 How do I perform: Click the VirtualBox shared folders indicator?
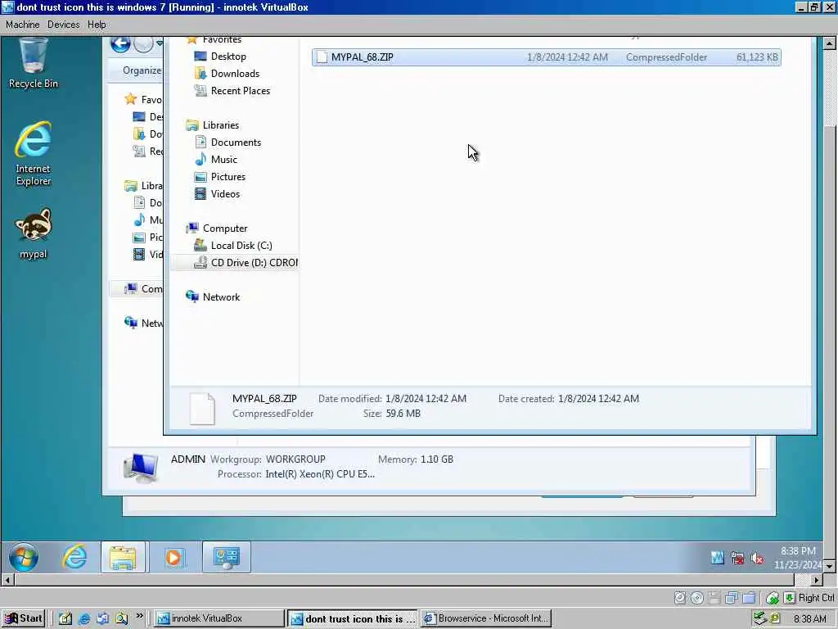749,597
